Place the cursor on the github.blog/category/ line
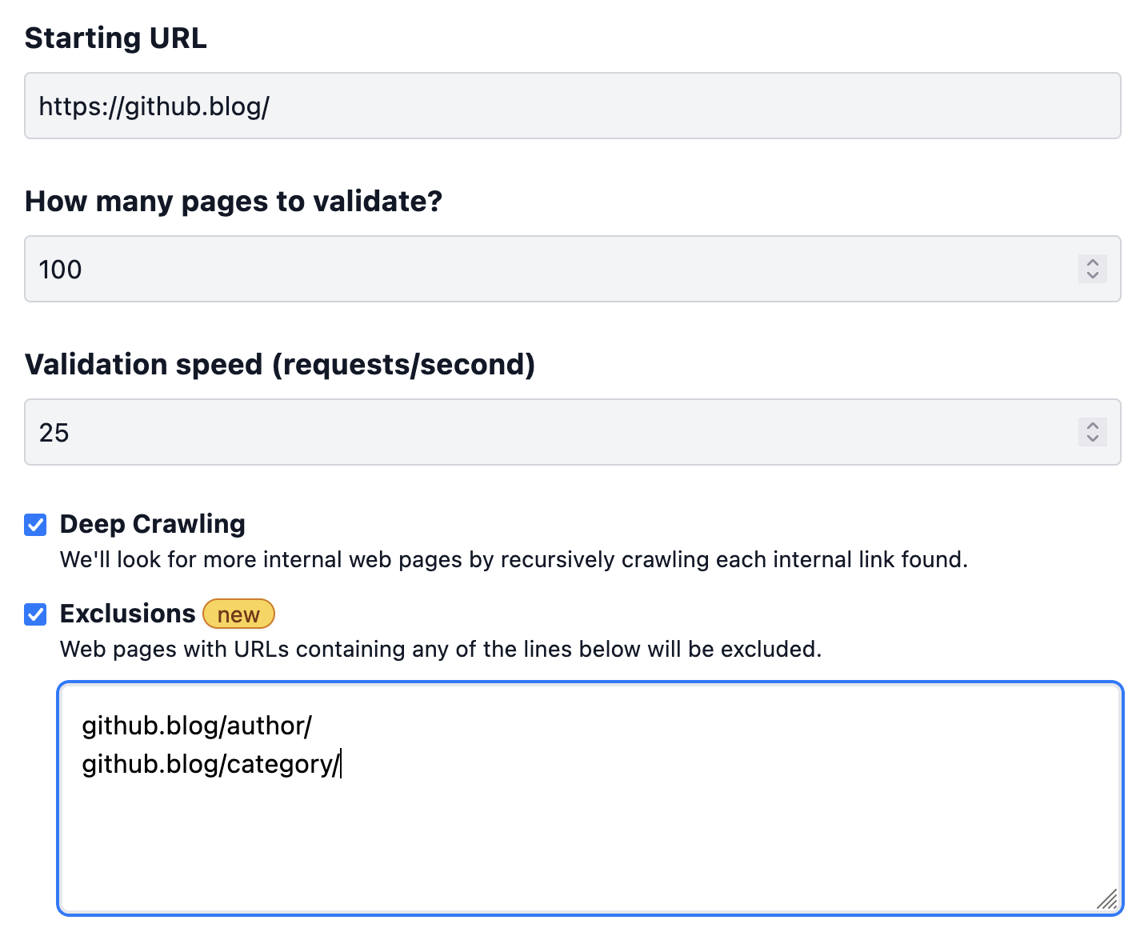The image size is (1144, 936). click(x=211, y=764)
